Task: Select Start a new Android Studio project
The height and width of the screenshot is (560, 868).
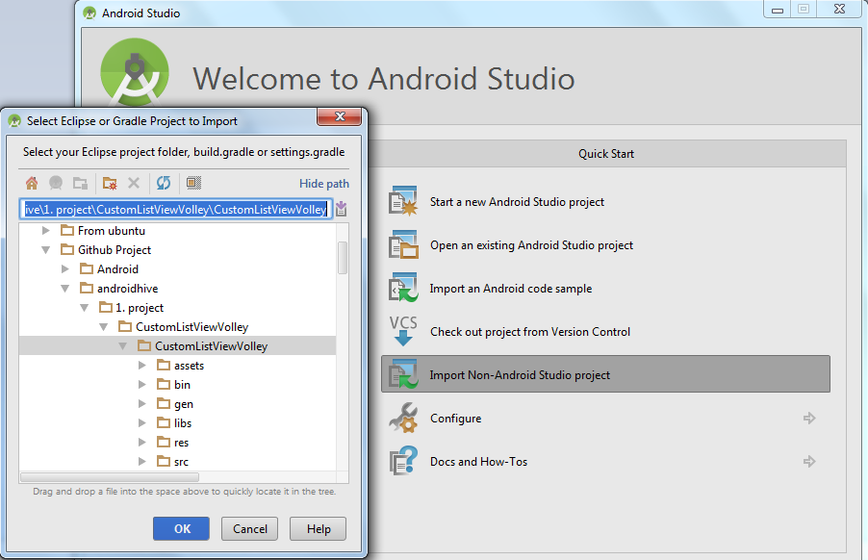Action: coord(605,201)
